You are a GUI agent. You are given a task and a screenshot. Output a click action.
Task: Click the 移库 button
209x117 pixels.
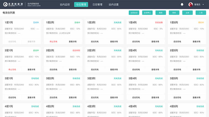(174, 13)
